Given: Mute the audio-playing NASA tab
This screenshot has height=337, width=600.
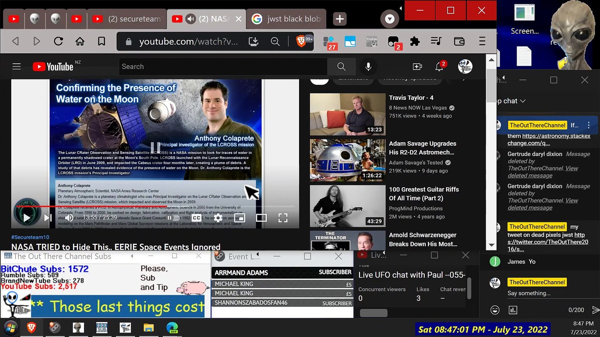Looking at the screenshot, I should pos(190,19).
